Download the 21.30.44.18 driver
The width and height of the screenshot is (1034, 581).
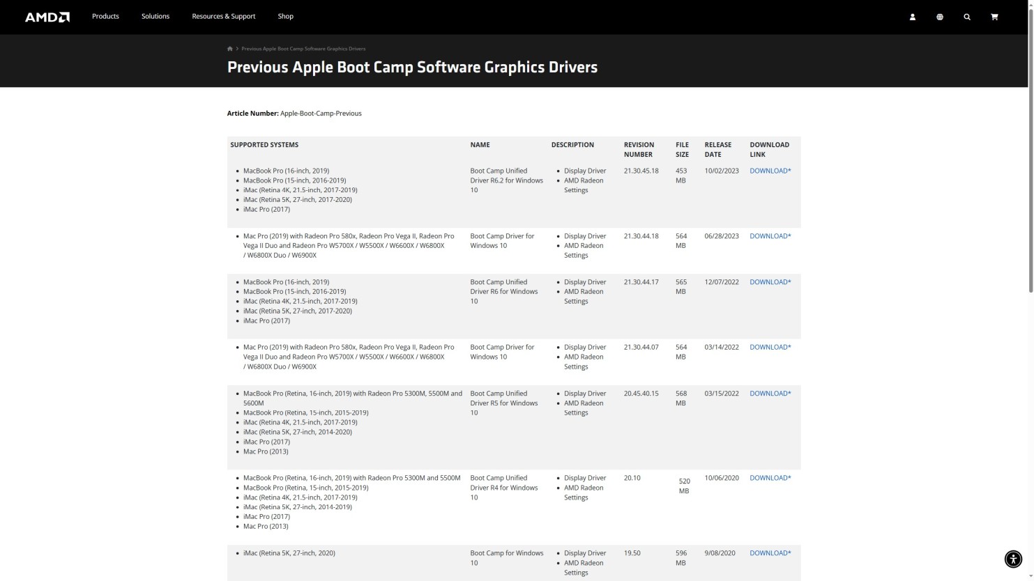(770, 236)
